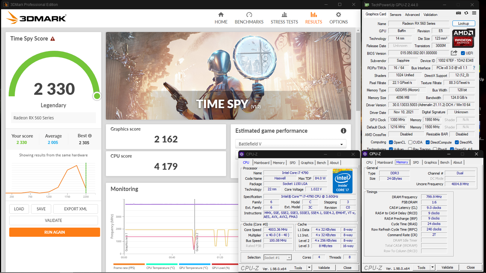
Task: Click GPU-Z refresh icon
Action: (x=466, y=13)
